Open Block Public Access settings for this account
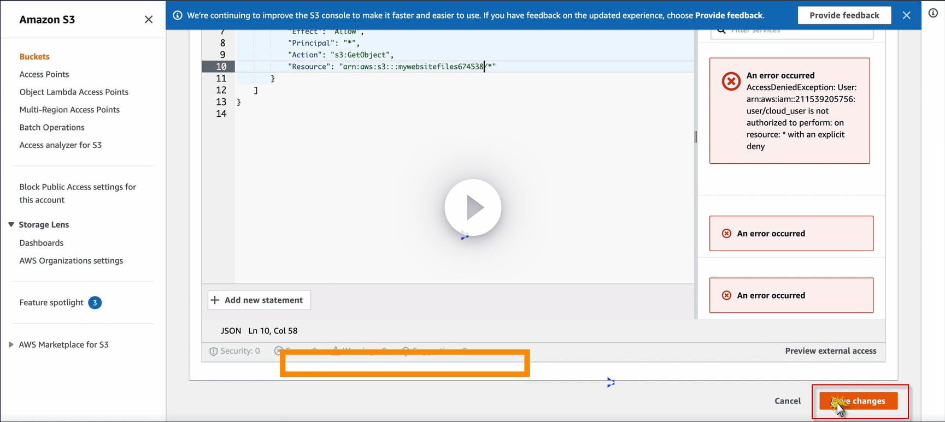Screen dimensions: 945x422 pyautogui.click(x=78, y=193)
